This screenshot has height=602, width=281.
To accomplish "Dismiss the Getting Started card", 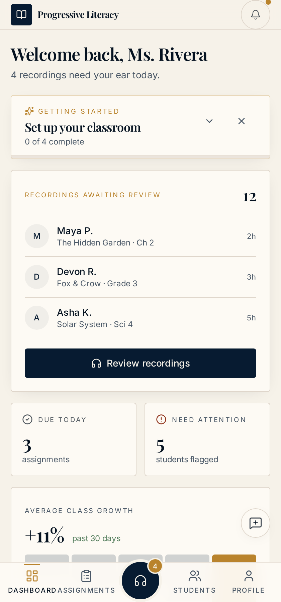I will point(242,121).
